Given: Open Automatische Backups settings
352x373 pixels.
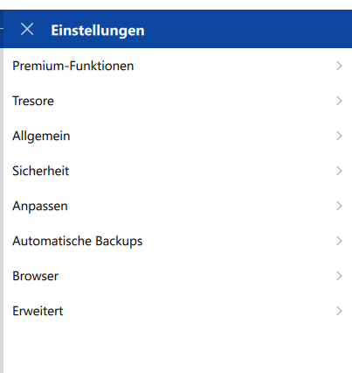Looking at the screenshot, I should click(x=177, y=241).
